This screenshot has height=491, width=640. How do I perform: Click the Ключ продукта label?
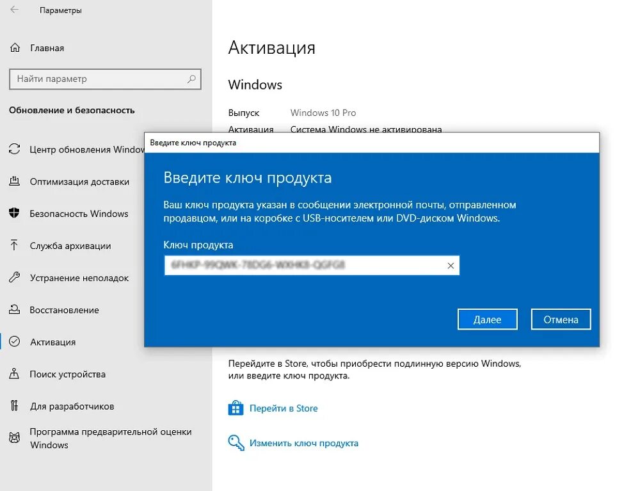pyautogui.click(x=198, y=245)
